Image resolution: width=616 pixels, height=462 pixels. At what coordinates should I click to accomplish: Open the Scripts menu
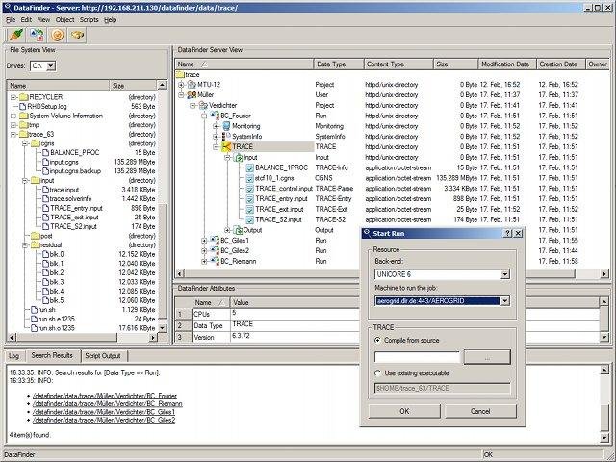point(90,19)
